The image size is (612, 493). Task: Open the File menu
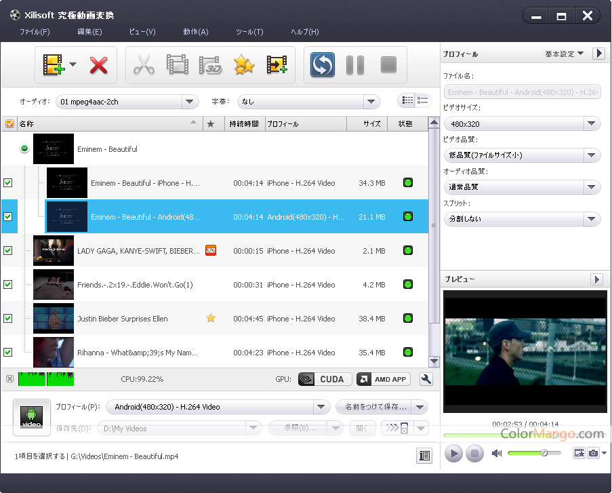tap(35, 32)
